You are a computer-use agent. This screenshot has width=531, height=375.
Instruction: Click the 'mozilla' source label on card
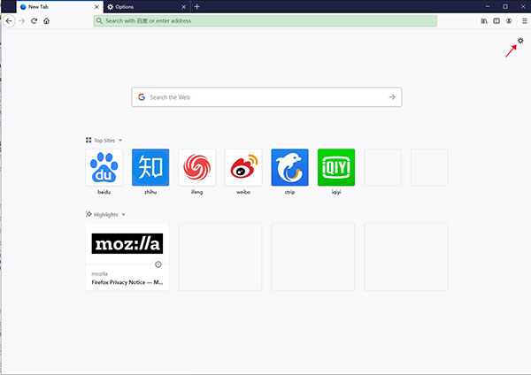click(x=99, y=274)
